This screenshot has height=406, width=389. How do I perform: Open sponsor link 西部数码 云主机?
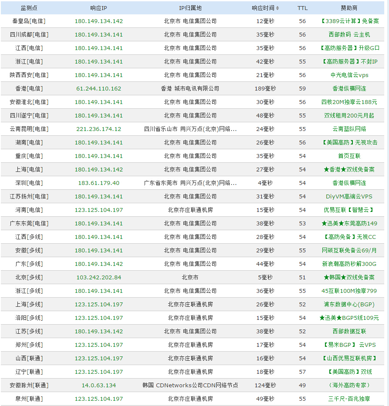point(349,35)
